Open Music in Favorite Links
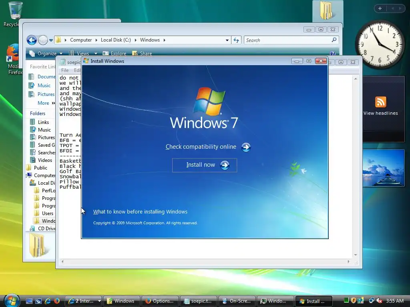Image resolution: width=410 pixels, height=307 pixels. pos(40,86)
